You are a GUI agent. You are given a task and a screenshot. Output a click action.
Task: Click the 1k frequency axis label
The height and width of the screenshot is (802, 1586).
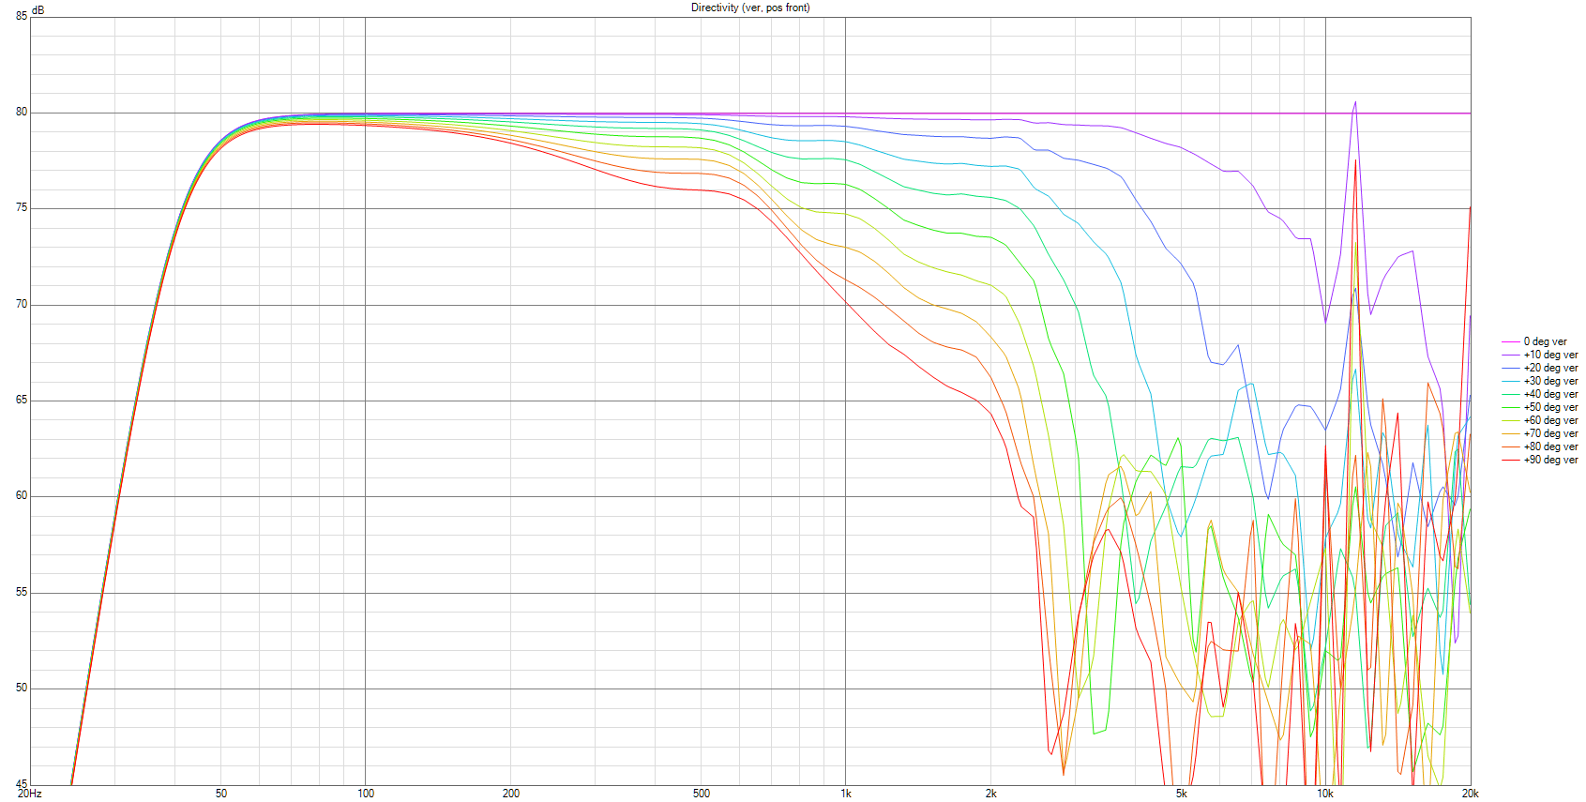pyautogui.click(x=846, y=794)
